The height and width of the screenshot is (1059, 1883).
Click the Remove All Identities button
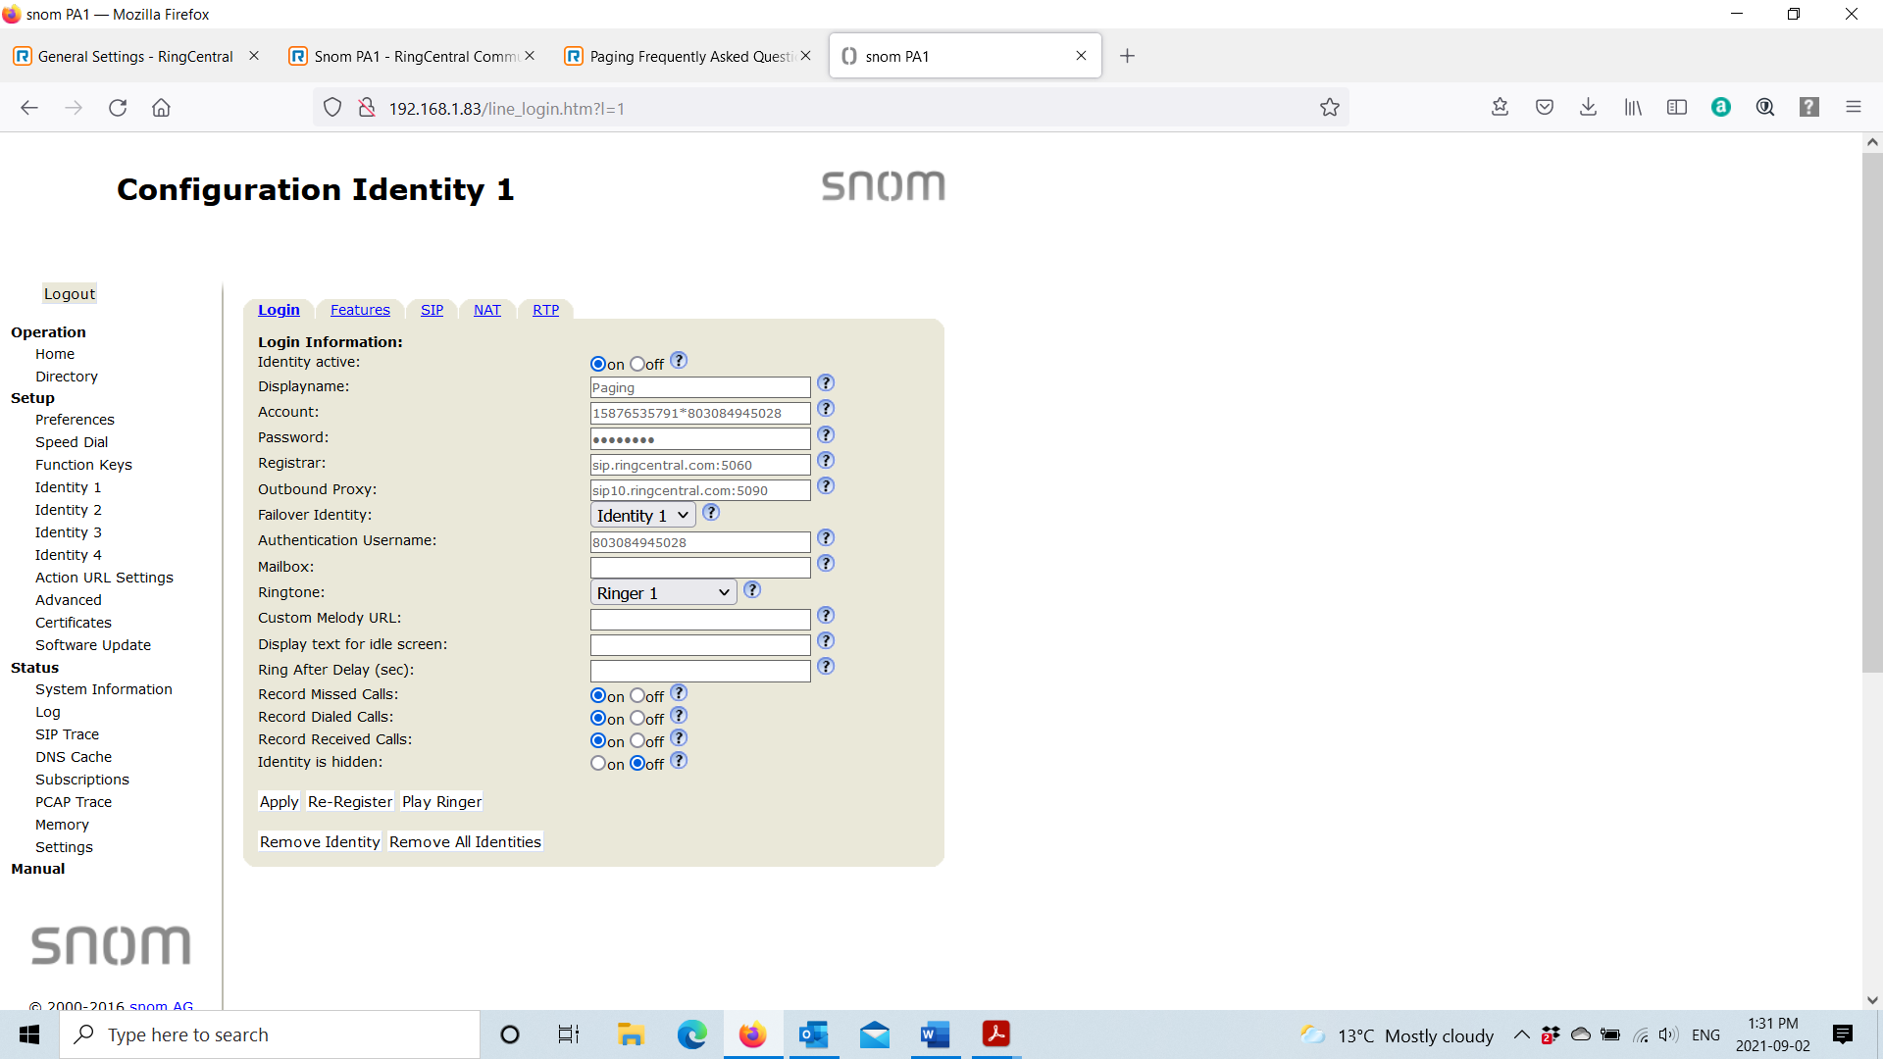[x=465, y=841]
